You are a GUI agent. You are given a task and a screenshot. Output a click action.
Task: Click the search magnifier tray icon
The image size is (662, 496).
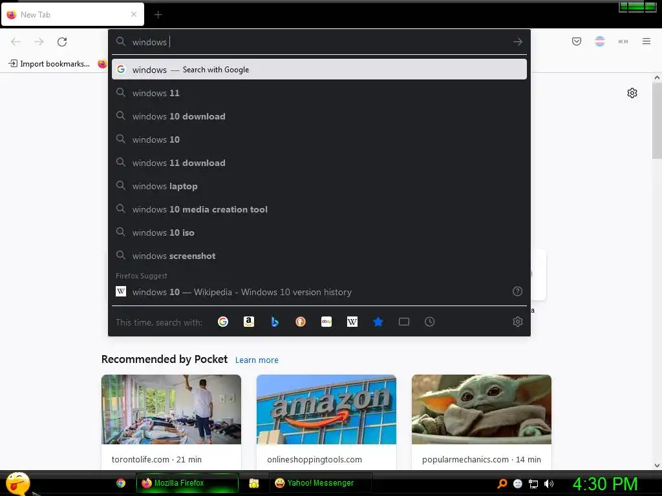502,484
